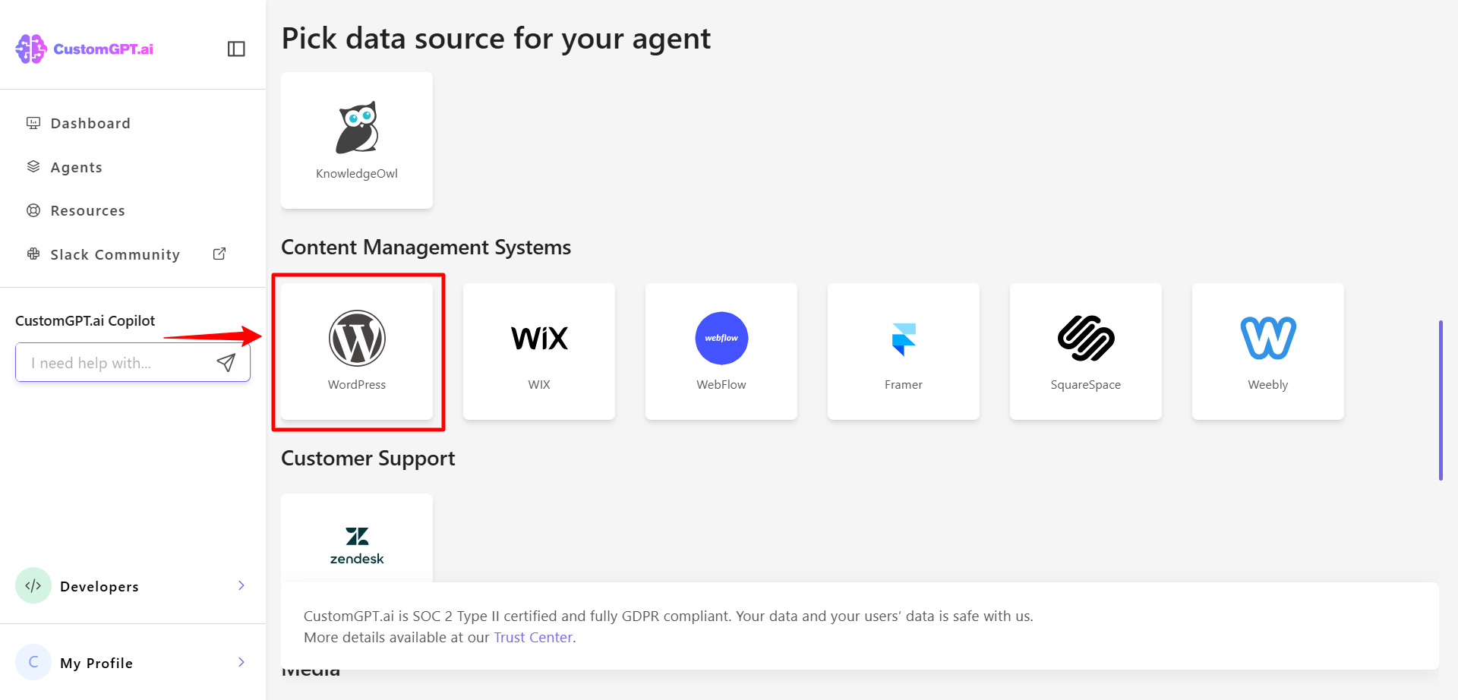Send Copilot message with paper plane icon
This screenshot has width=1458, height=700.
tap(226, 362)
